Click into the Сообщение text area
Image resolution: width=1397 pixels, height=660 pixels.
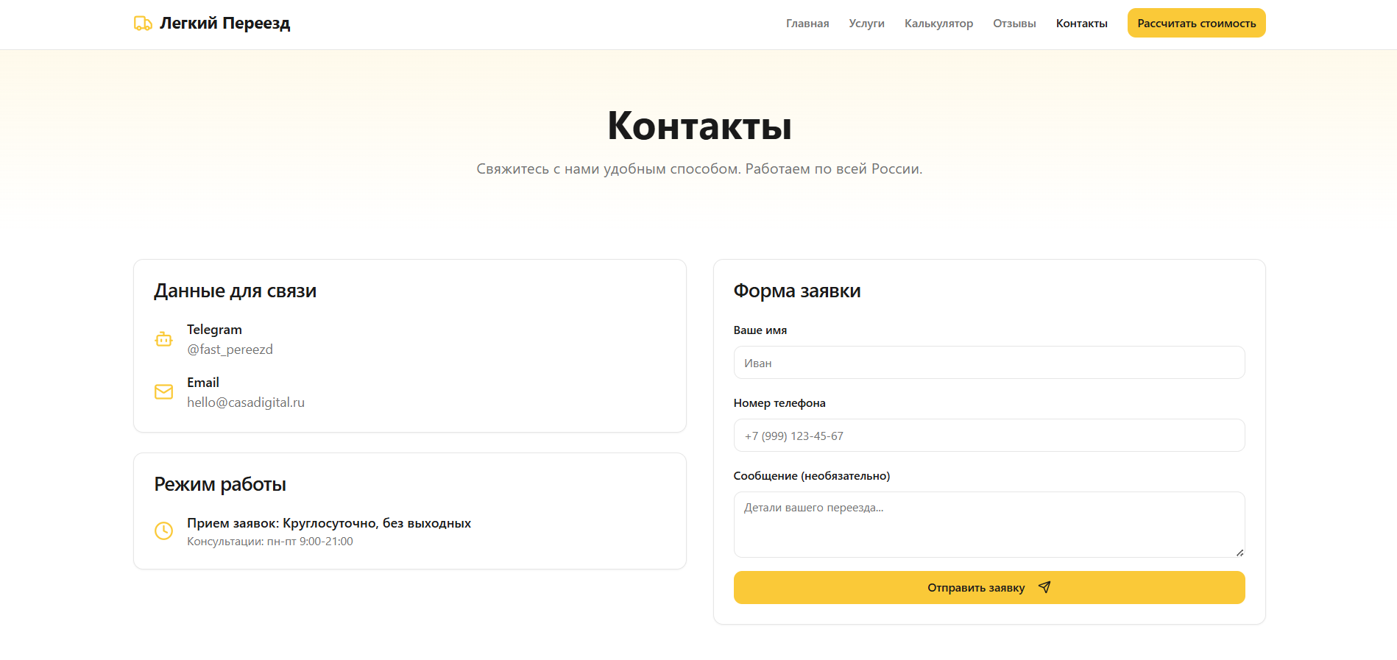[988, 525]
